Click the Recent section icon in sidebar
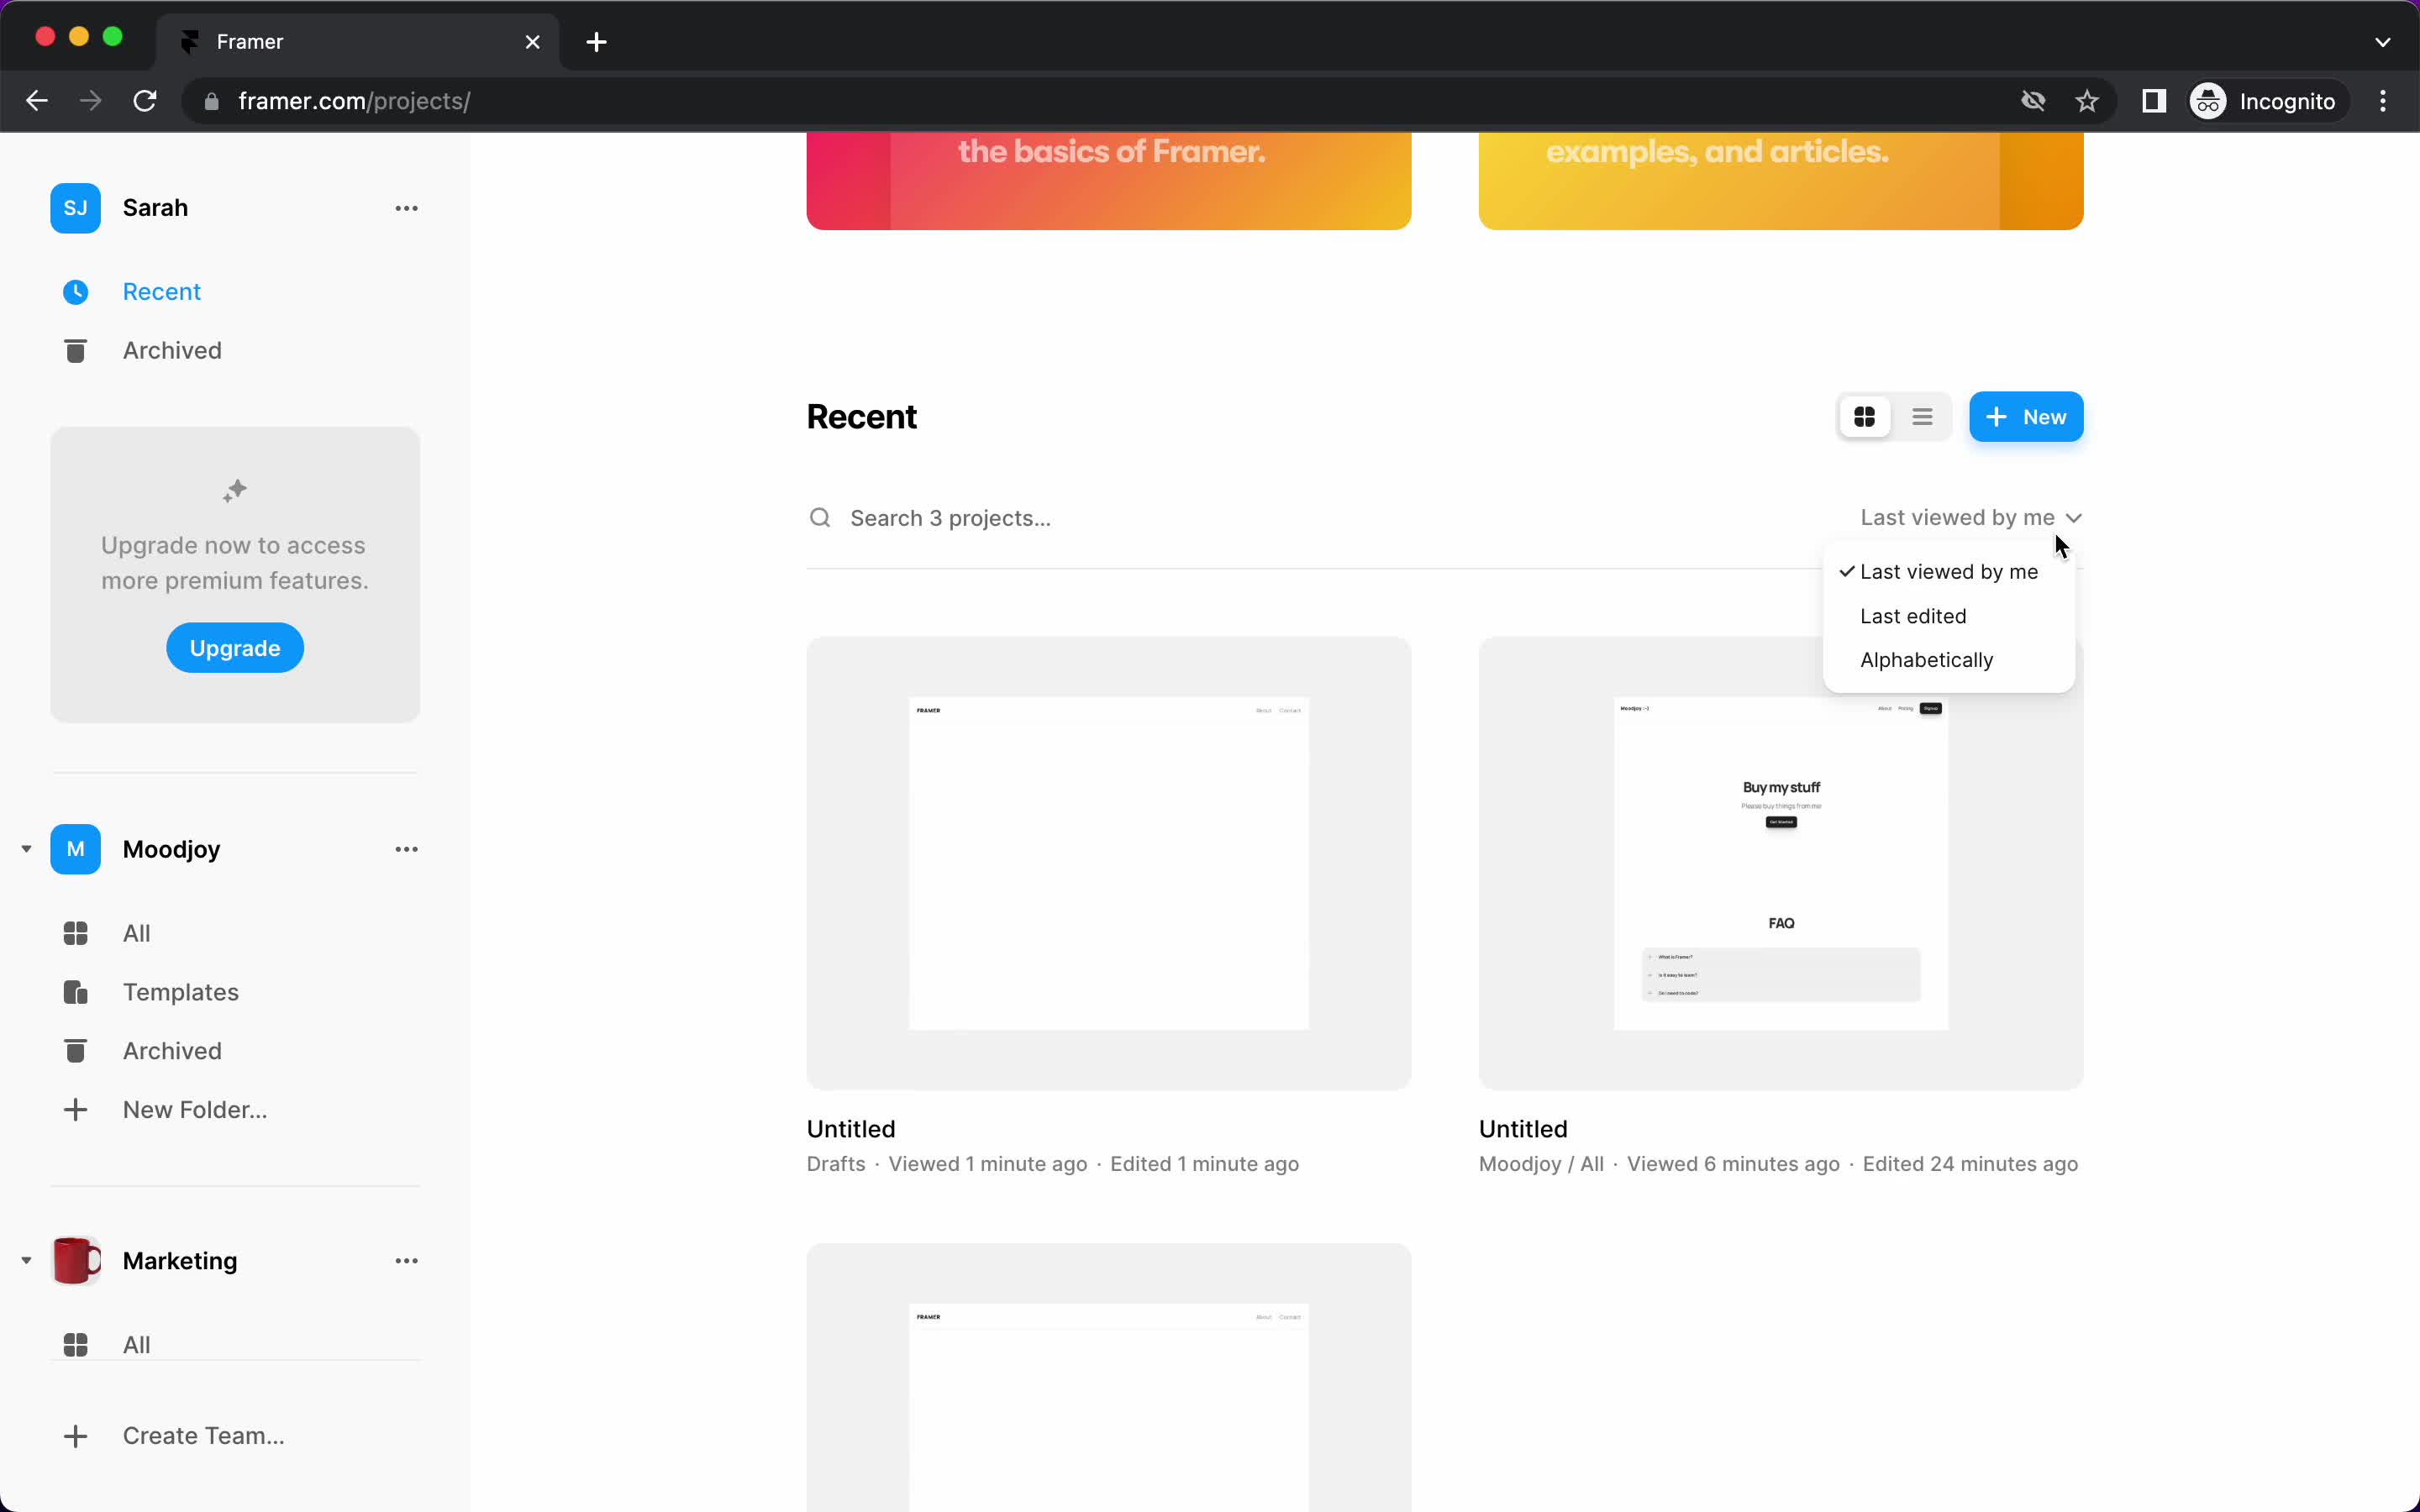This screenshot has width=2420, height=1512. [76, 291]
